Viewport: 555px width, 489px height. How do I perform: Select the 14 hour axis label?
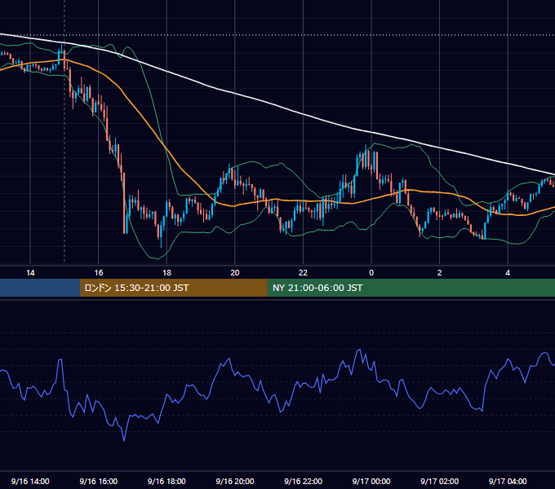coord(30,273)
